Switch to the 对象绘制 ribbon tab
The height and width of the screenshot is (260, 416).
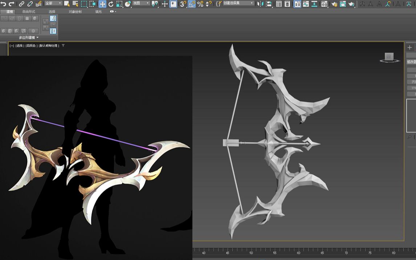coord(75,12)
